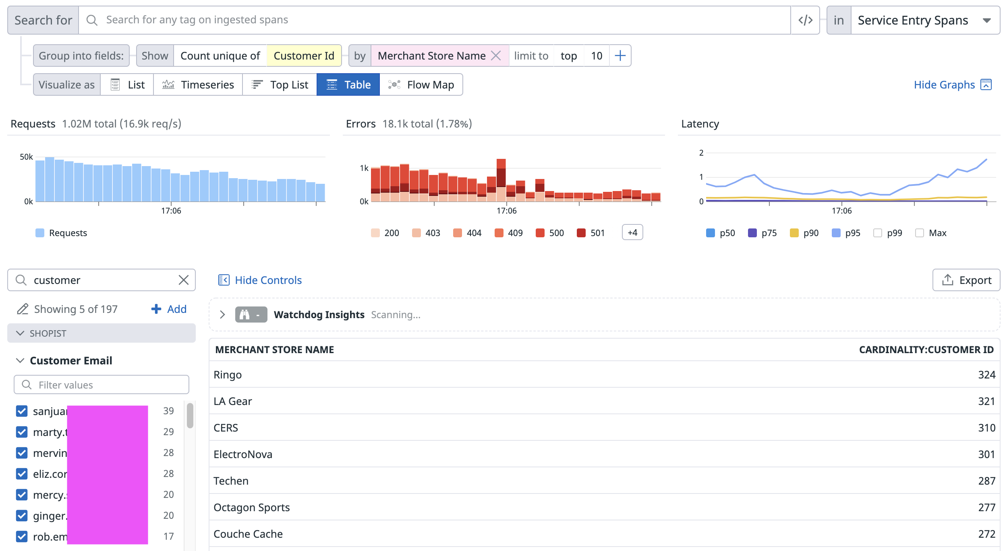Click the span tag search input field
This screenshot has height=551, width=1007.
(435, 20)
